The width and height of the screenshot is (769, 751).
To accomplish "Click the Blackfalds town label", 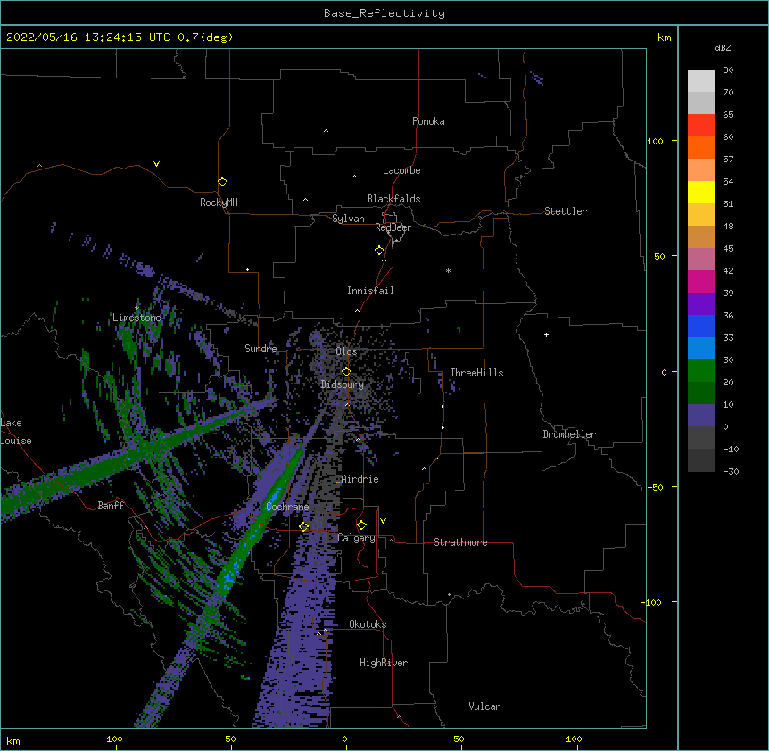I will (x=393, y=199).
